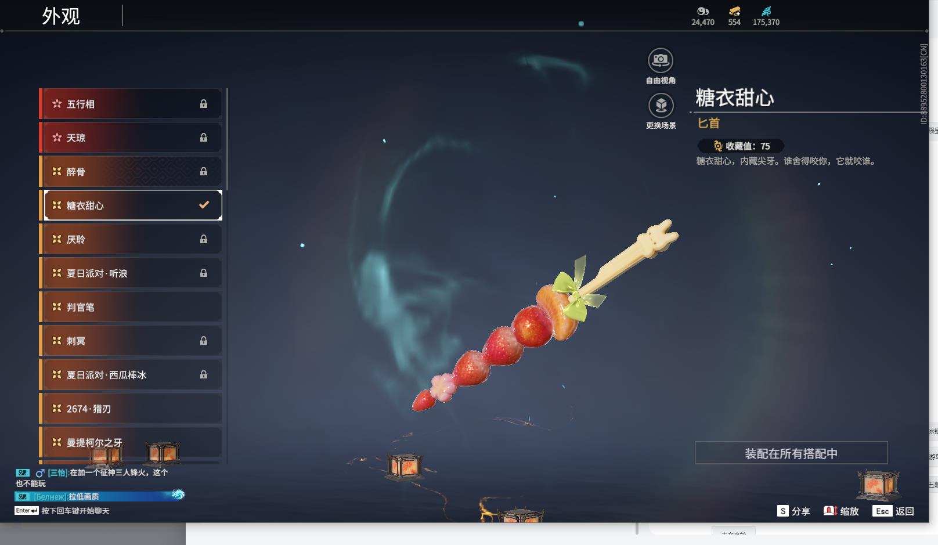Click the 糖衣甜心 title heading
Image resolution: width=938 pixels, height=545 pixels.
tap(735, 98)
